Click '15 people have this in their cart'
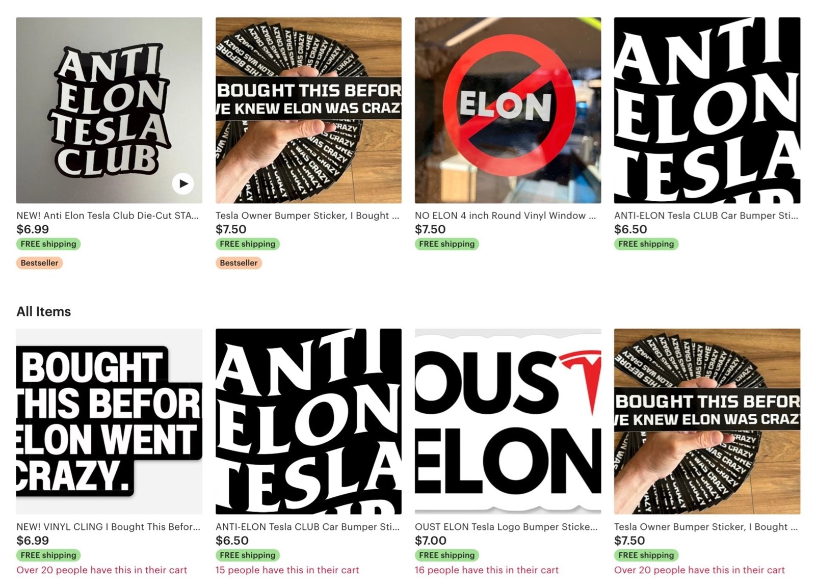 (x=287, y=570)
